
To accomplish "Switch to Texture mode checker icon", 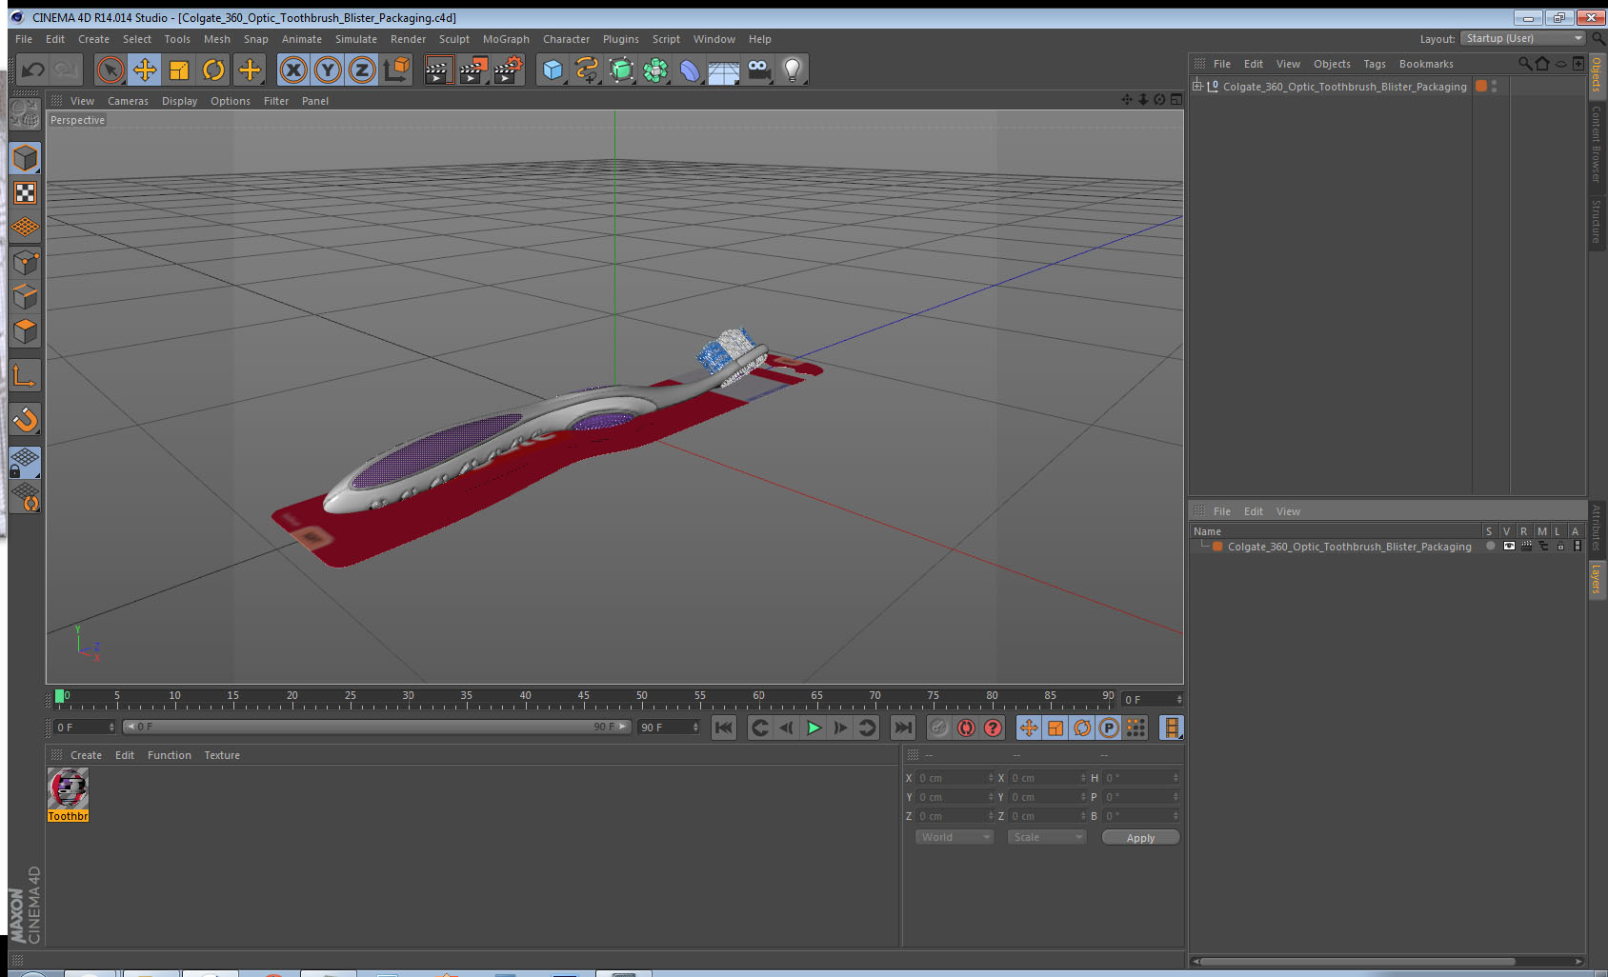I will coord(26,193).
